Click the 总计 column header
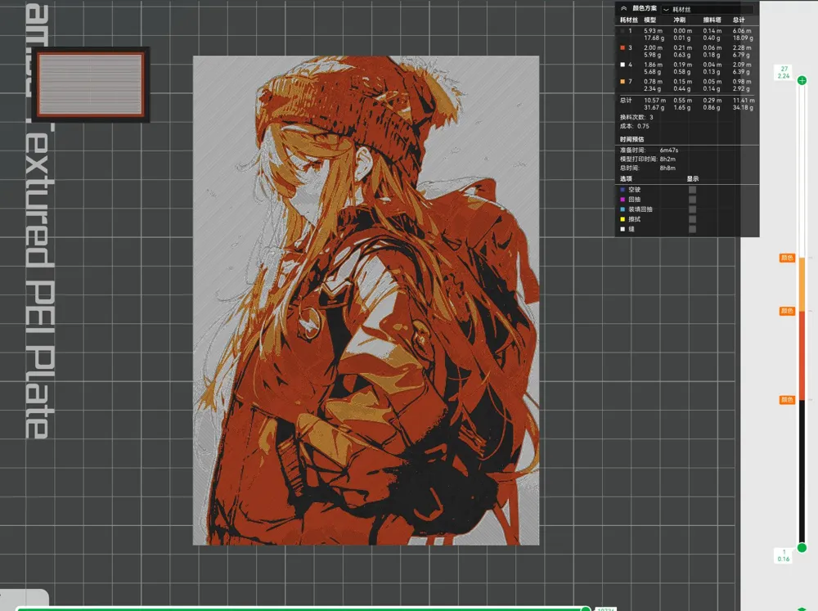This screenshot has width=818, height=611. [738, 20]
